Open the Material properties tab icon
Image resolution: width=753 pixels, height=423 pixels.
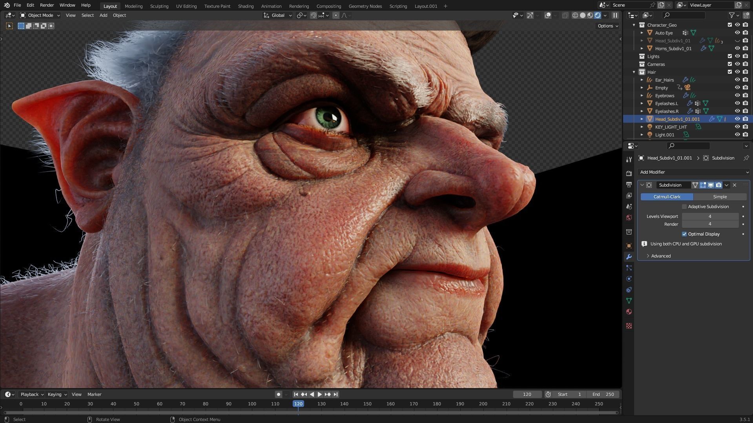(629, 312)
